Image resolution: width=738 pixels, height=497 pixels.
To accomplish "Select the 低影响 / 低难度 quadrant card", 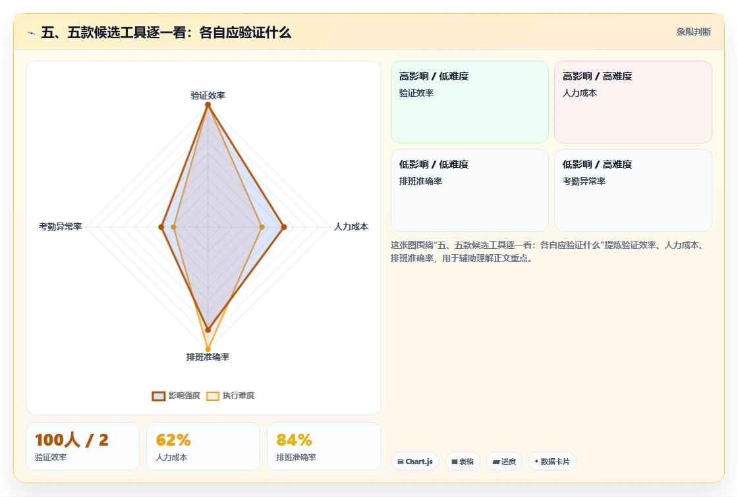I will coord(470,190).
